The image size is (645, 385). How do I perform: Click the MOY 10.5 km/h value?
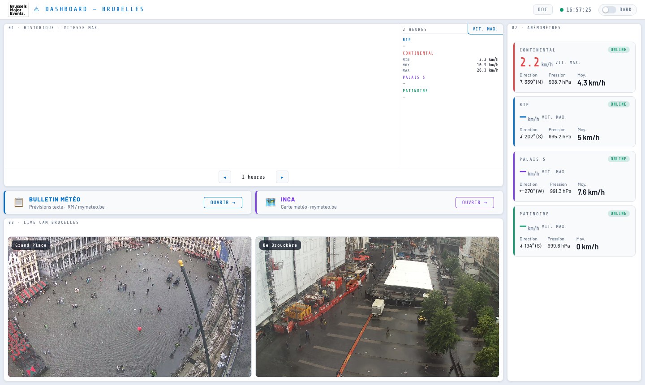pos(487,65)
